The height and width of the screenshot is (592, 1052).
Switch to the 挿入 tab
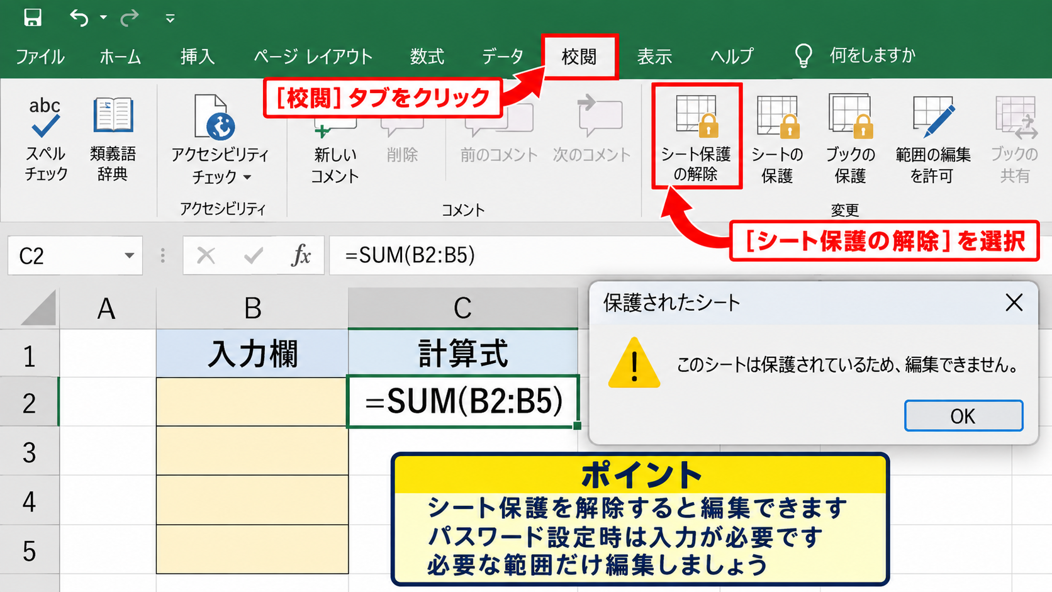(x=198, y=57)
